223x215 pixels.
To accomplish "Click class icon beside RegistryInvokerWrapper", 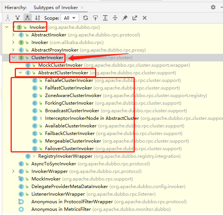I will point(28,156).
